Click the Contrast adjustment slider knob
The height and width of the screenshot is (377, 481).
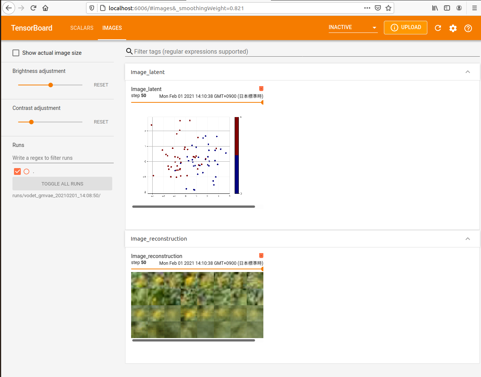tap(31, 122)
